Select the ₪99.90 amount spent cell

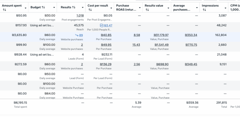tap(21, 45)
